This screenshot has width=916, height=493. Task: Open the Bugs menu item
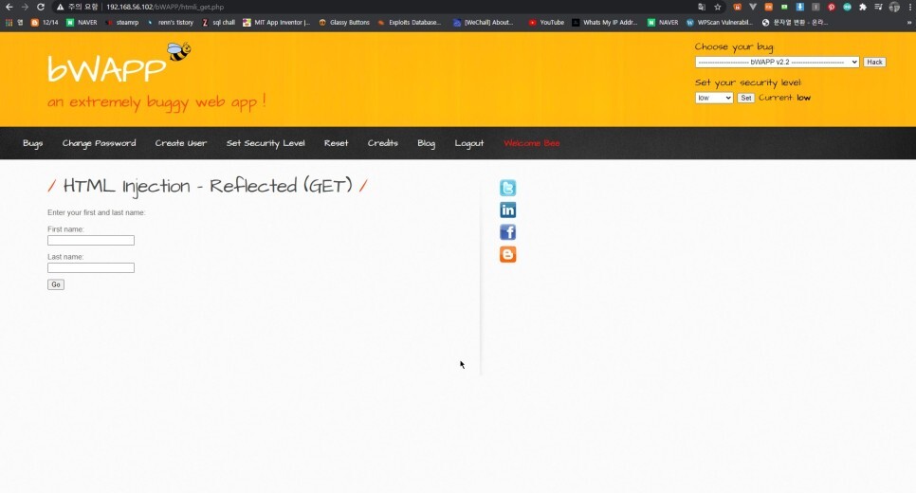(x=32, y=143)
